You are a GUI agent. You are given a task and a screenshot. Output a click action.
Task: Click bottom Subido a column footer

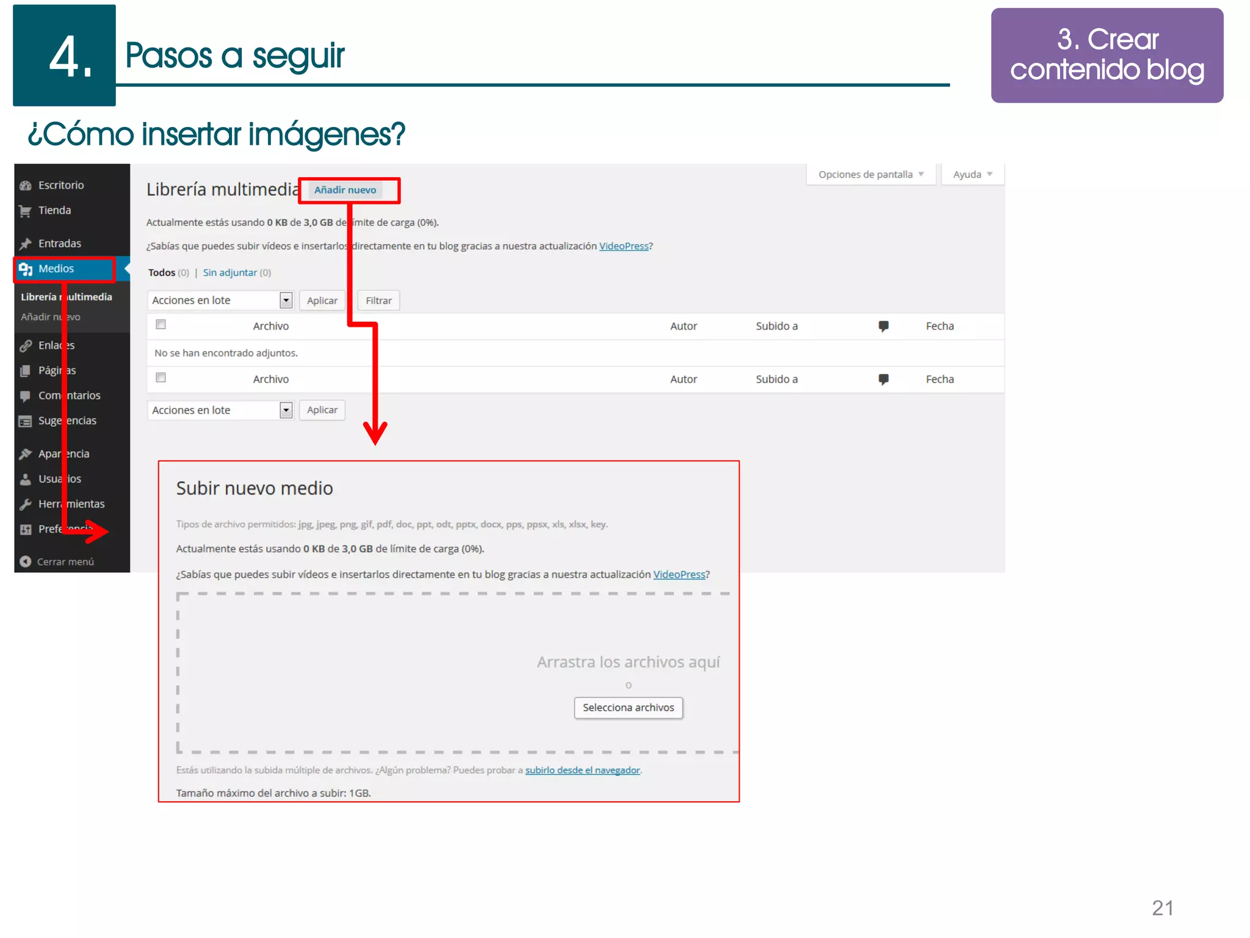[777, 380]
